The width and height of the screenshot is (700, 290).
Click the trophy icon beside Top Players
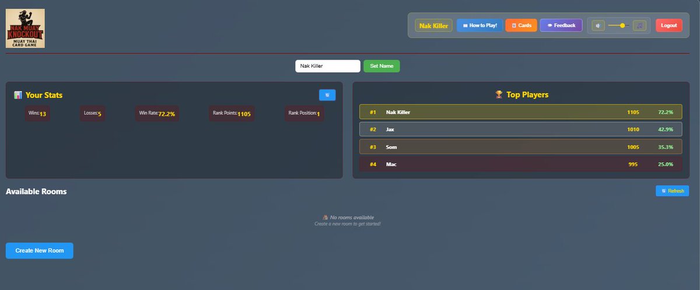point(499,95)
